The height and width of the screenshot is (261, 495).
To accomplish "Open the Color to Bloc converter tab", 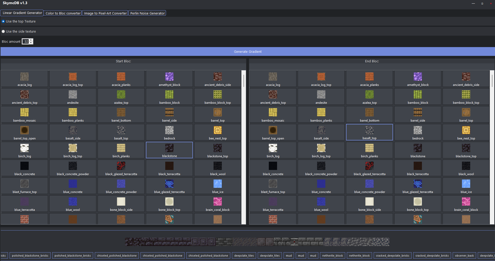I will click(62, 13).
